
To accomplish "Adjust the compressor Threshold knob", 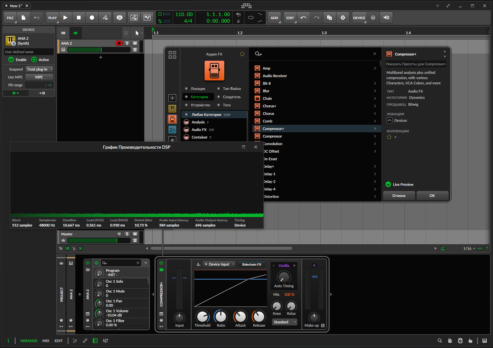I will coord(202,316).
